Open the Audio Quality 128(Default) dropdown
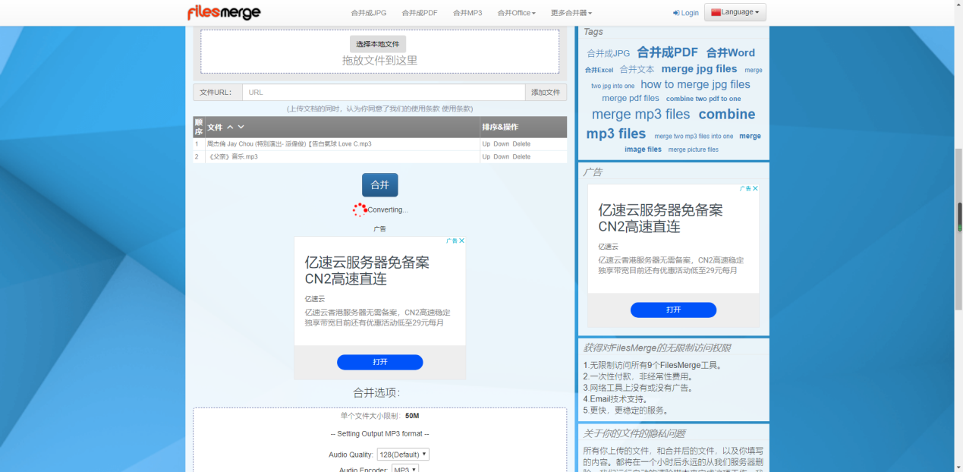Screen dimensions: 963x472 point(403,455)
